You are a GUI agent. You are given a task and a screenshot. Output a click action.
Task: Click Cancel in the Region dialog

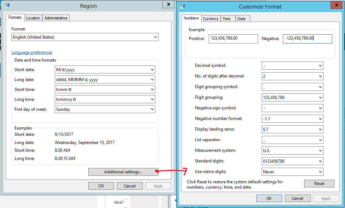click(129, 186)
